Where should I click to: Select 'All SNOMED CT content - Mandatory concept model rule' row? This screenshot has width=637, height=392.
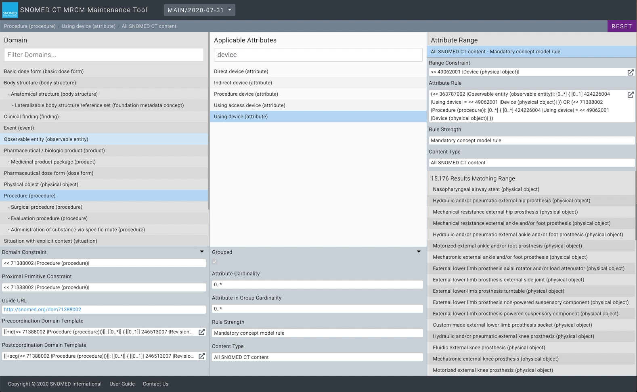tap(532, 52)
